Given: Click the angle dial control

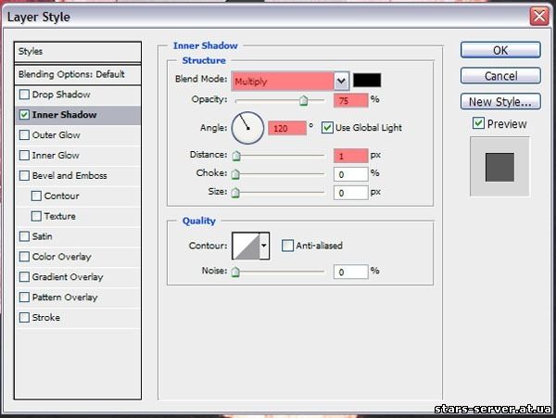Looking at the screenshot, I should point(247,127).
